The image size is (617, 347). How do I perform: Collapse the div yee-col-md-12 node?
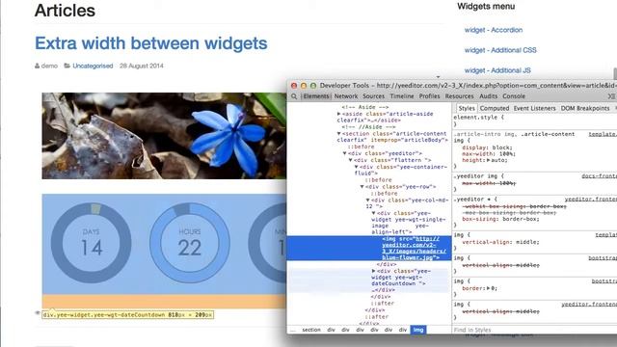click(x=368, y=200)
